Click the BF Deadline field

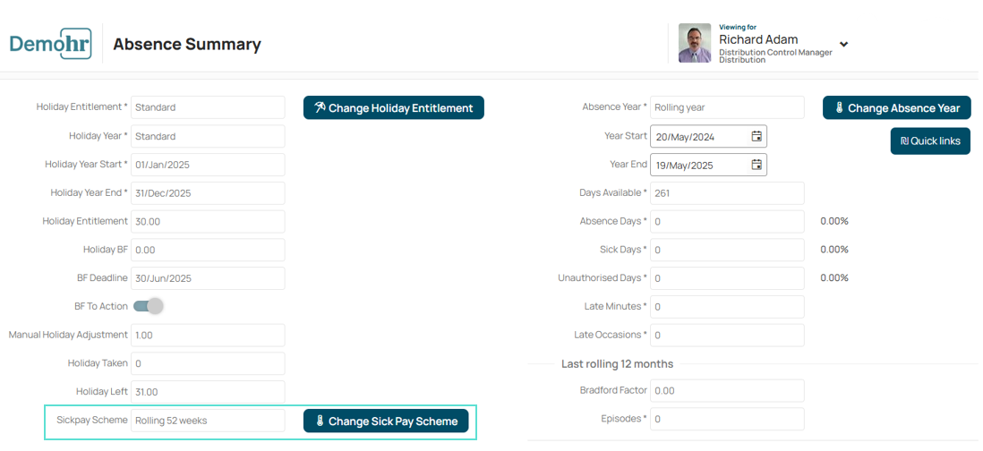(x=208, y=278)
